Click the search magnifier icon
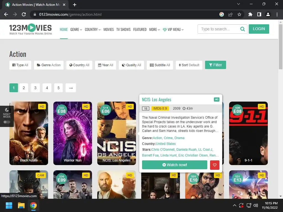 pyautogui.click(x=243, y=29)
